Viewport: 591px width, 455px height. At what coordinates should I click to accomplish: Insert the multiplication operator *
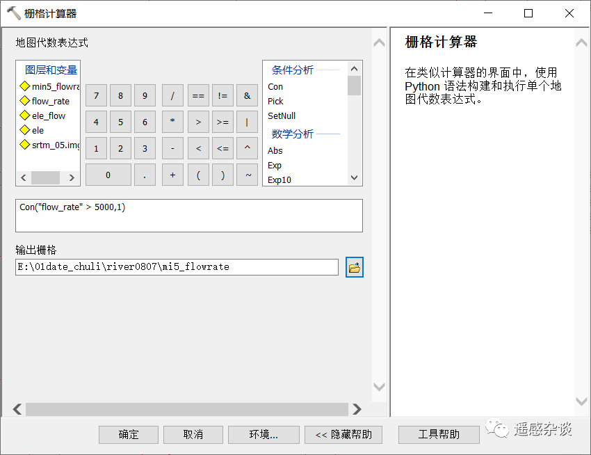172,122
